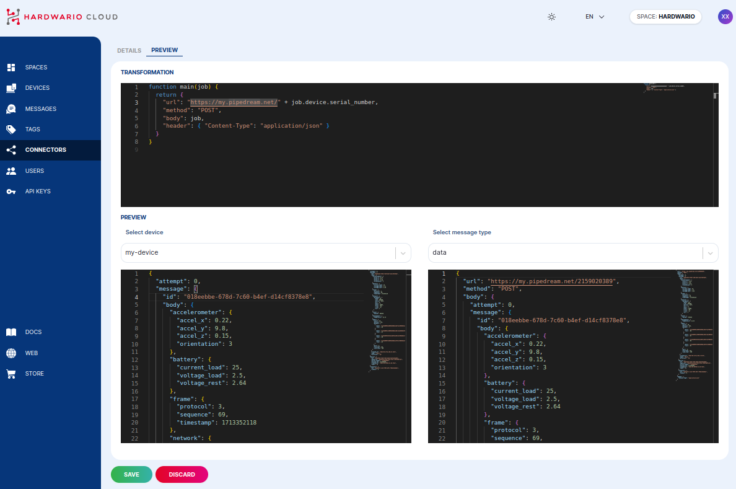Click the Users people icon

point(11,171)
